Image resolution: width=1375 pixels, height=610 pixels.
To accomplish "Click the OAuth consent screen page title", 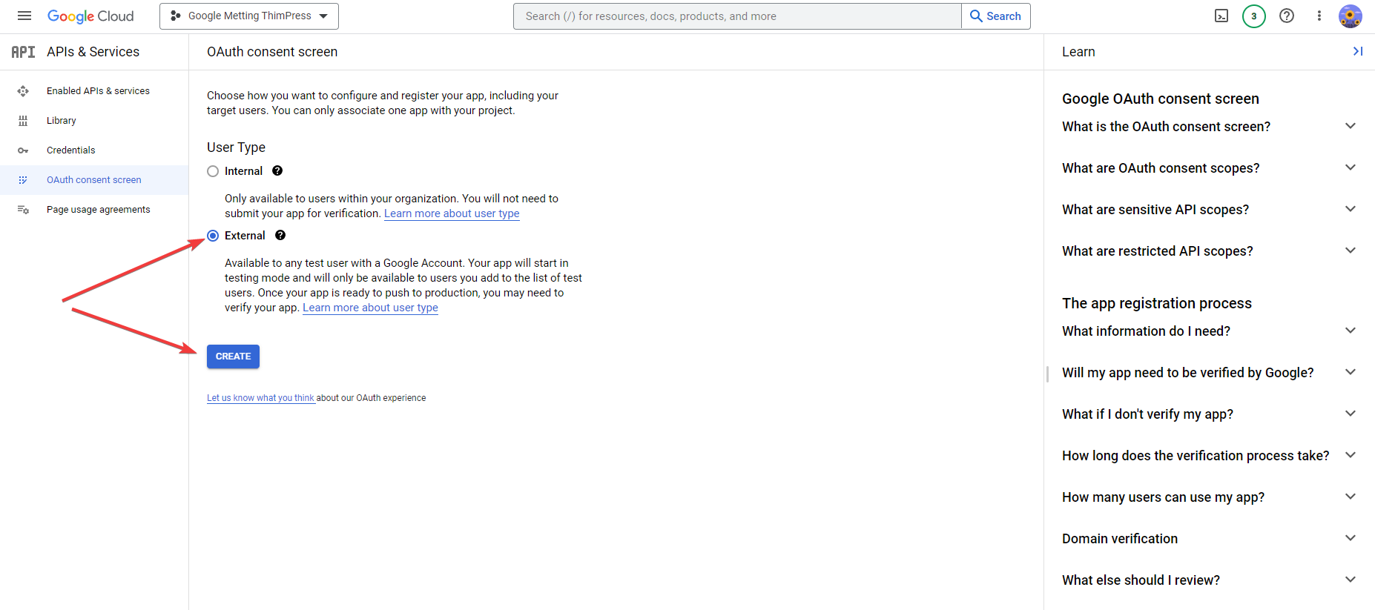I will point(272,52).
